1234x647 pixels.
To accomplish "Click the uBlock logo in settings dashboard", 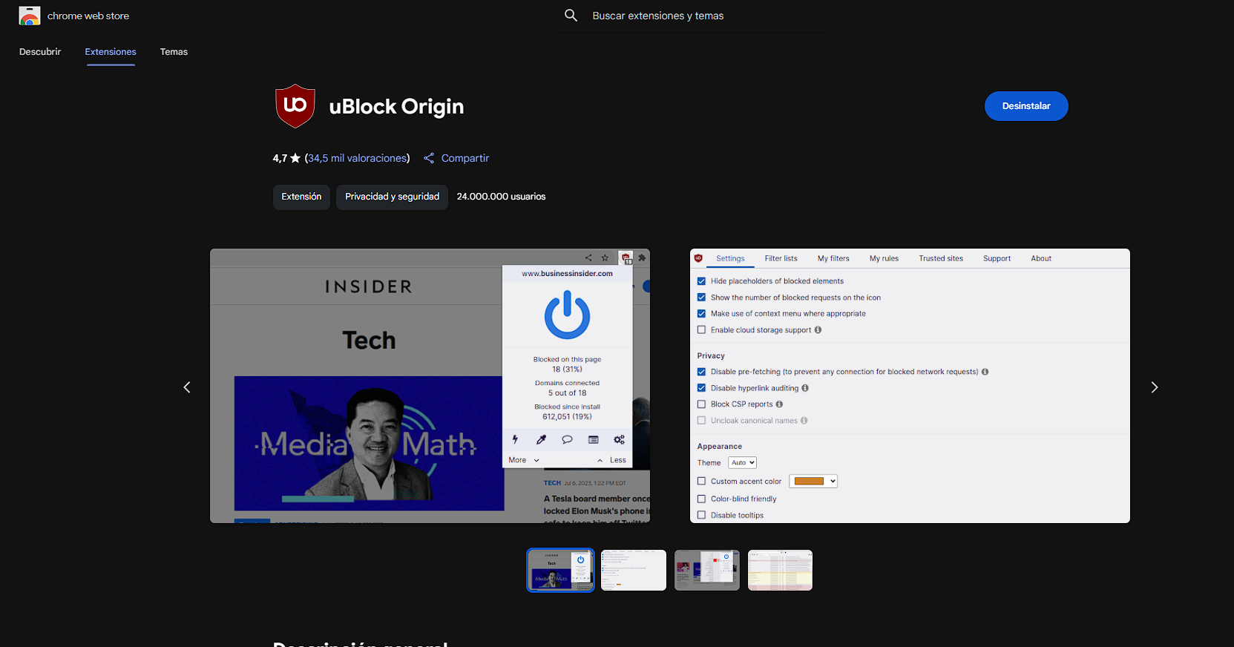I will [698, 258].
